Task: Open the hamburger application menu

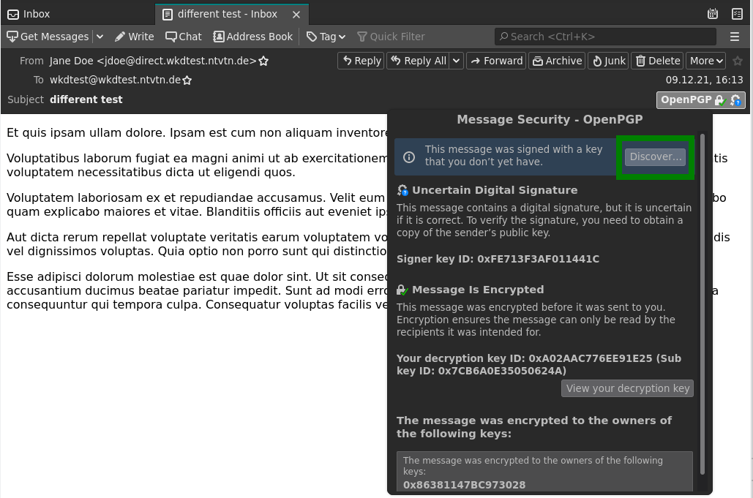Action: pyautogui.click(x=735, y=37)
